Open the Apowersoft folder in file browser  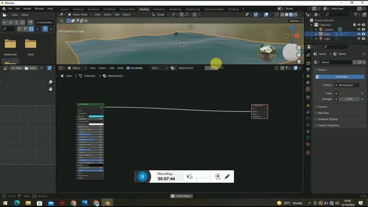[10, 47]
